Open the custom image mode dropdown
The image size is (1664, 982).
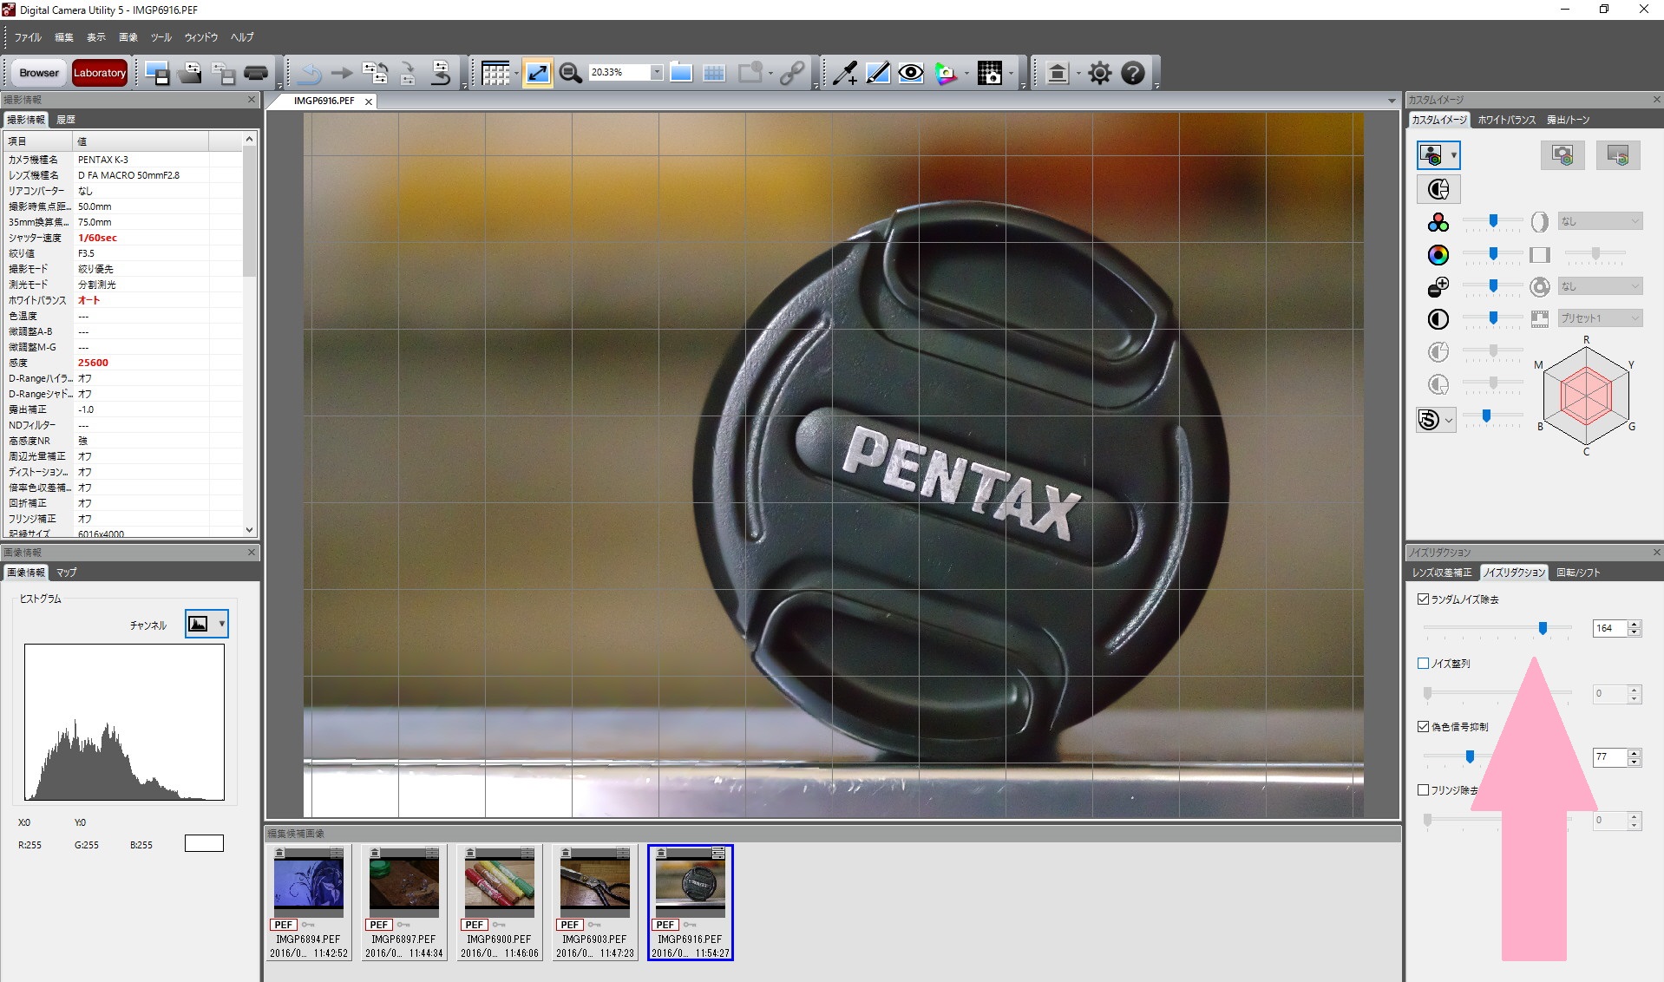click(x=1454, y=155)
